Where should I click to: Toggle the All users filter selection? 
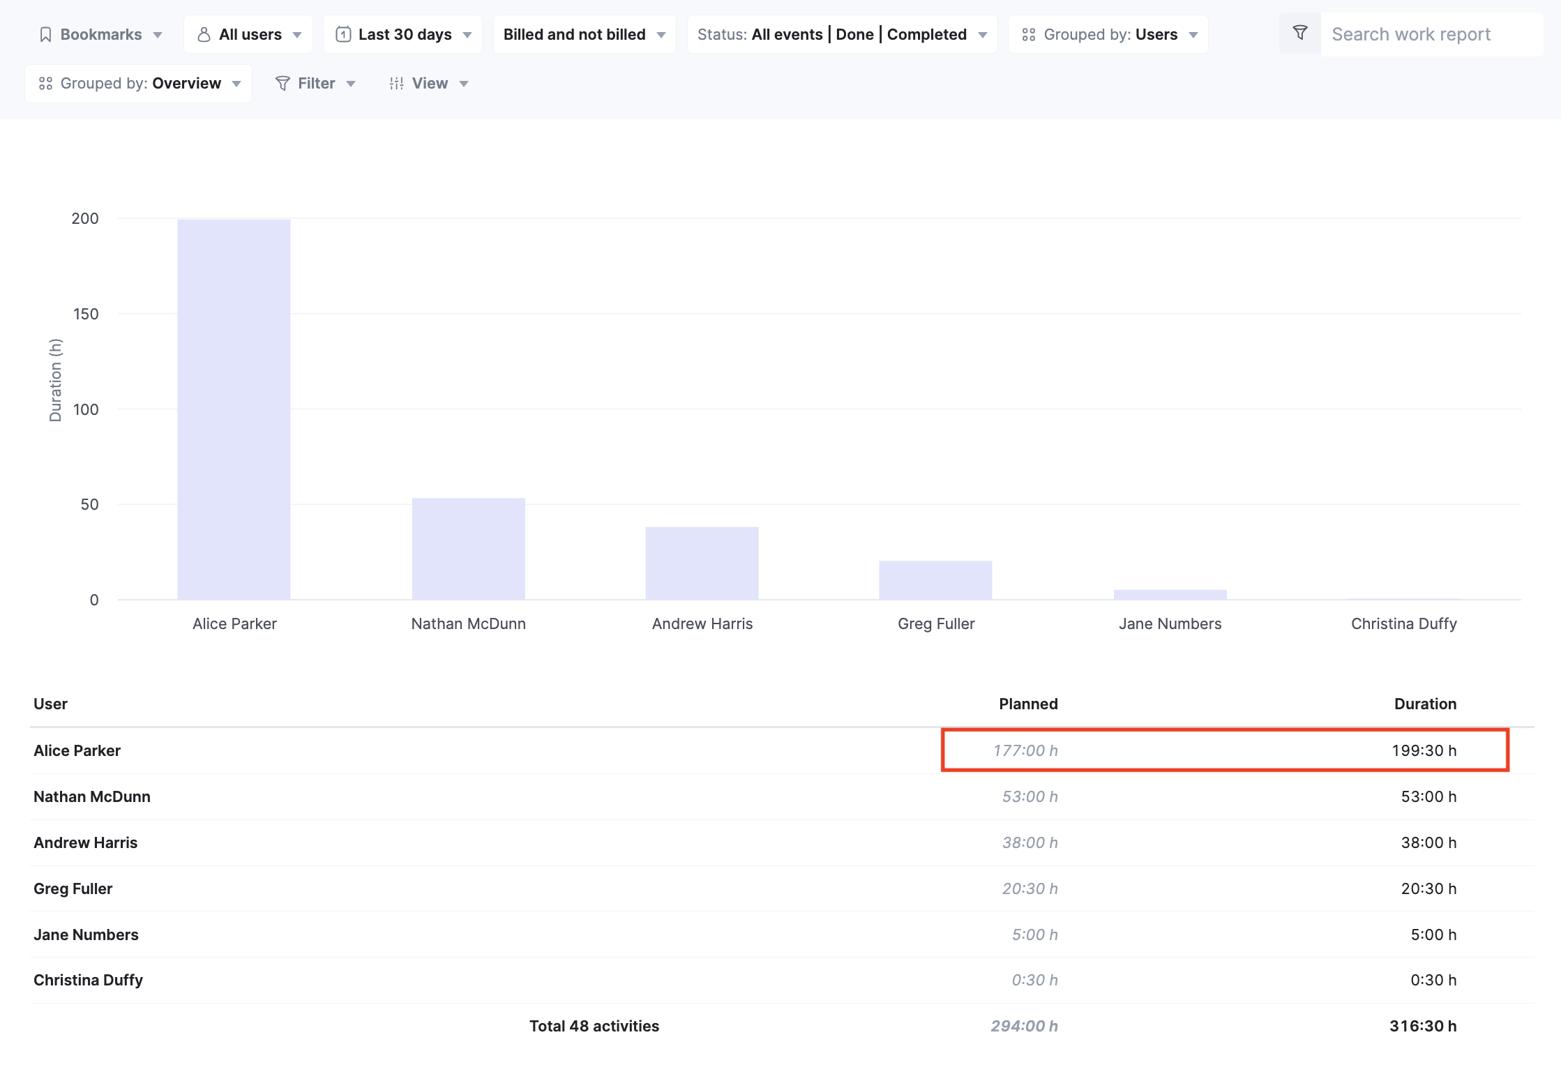pos(249,33)
